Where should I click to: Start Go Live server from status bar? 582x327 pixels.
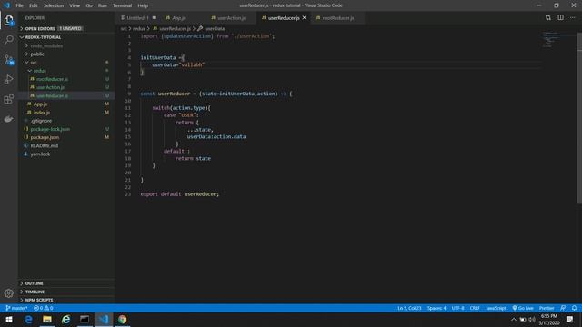tap(523, 308)
